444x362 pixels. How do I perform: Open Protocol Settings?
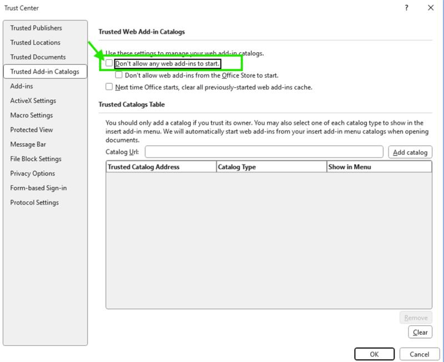click(x=29, y=202)
